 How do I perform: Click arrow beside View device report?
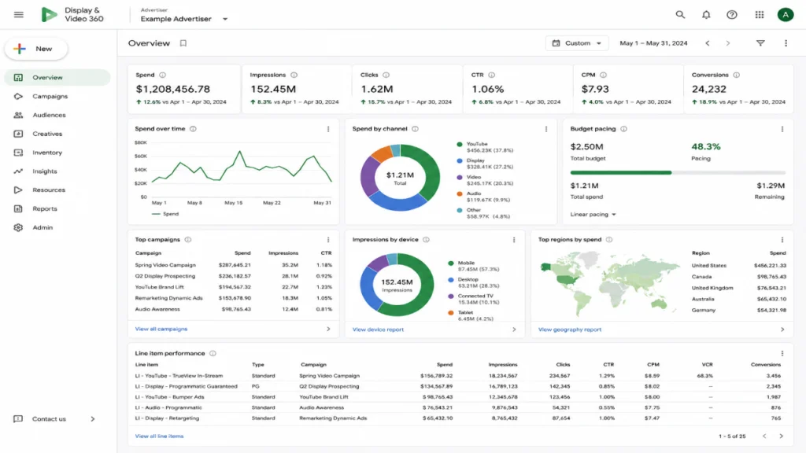(x=513, y=330)
